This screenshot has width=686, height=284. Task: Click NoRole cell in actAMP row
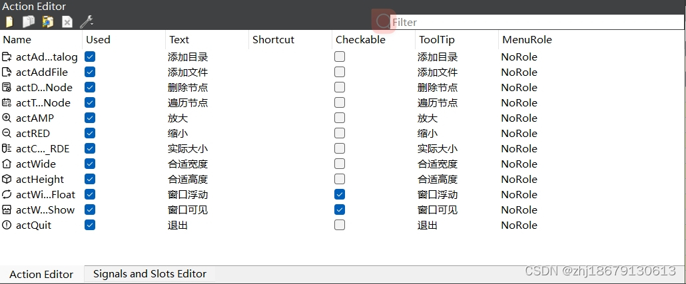pyautogui.click(x=519, y=118)
